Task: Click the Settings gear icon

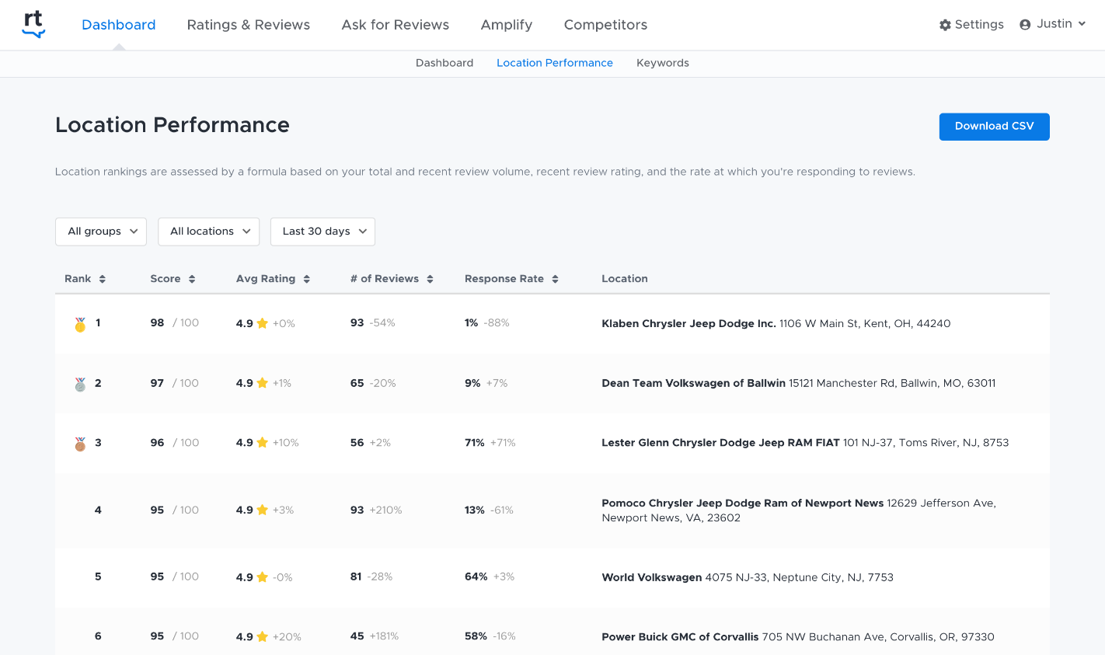Action: (x=945, y=25)
